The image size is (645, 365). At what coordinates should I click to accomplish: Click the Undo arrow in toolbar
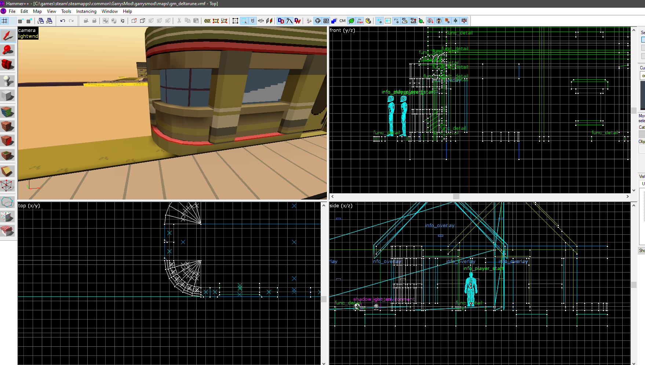point(63,21)
